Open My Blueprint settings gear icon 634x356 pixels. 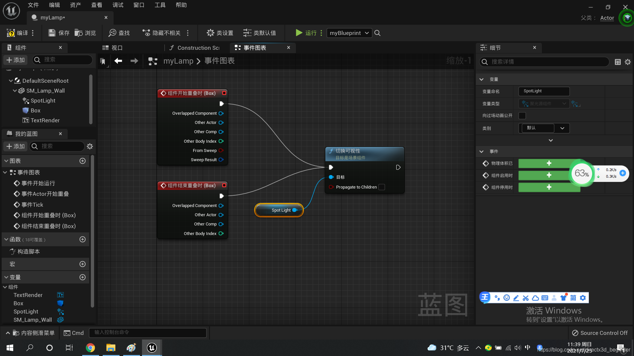pyautogui.click(x=90, y=146)
